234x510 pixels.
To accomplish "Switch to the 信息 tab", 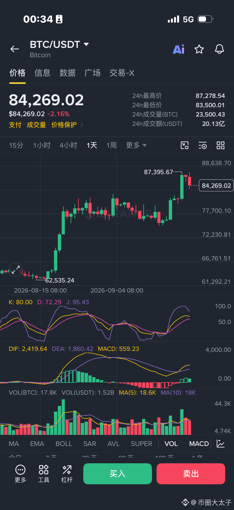I will [42, 73].
